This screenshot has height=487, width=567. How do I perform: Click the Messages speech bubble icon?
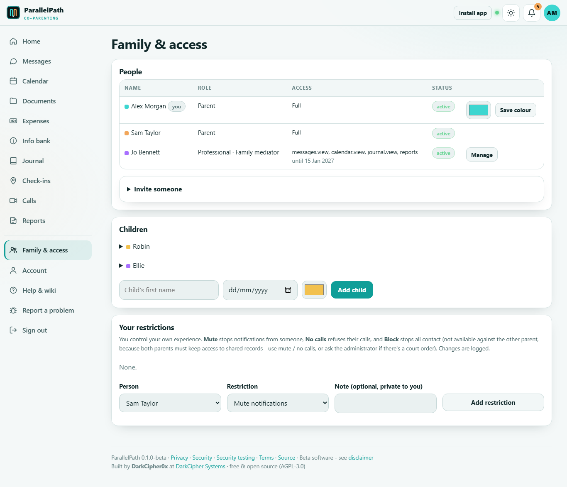(x=13, y=61)
